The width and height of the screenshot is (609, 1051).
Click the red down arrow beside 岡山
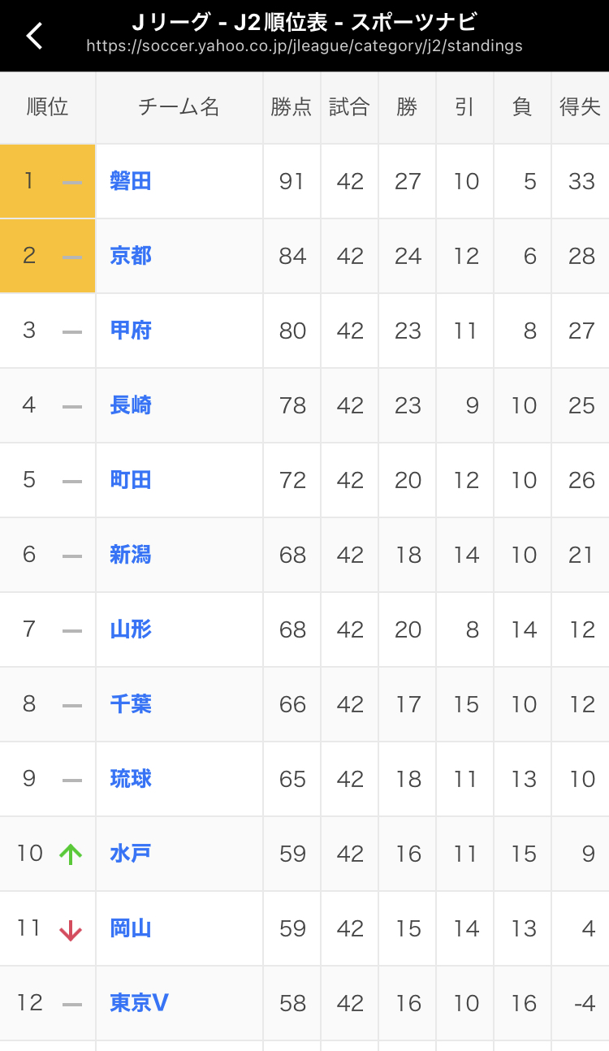71,929
